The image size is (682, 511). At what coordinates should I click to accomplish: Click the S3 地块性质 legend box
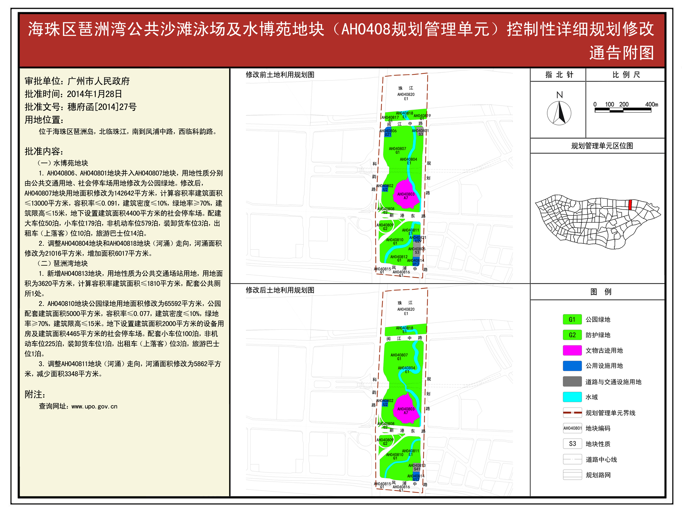pos(572,444)
